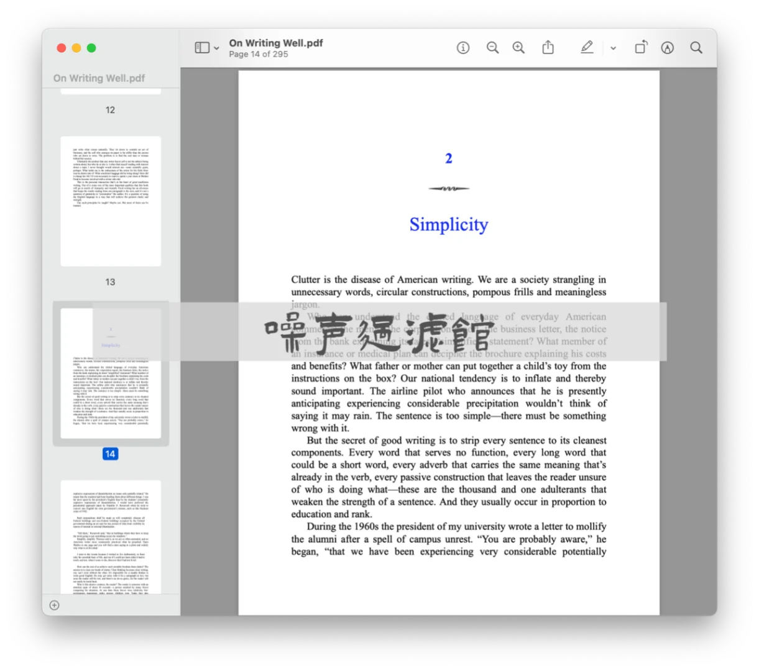
Task: Open the thumbnail below page 14
Action: [x=111, y=537]
